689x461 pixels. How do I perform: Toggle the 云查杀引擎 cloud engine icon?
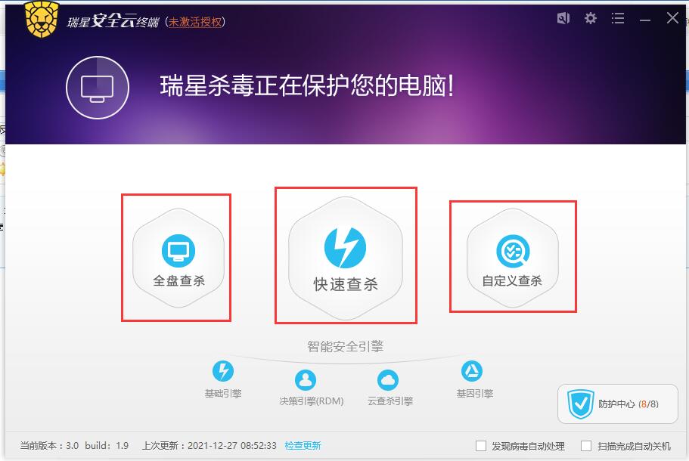coord(388,380)
